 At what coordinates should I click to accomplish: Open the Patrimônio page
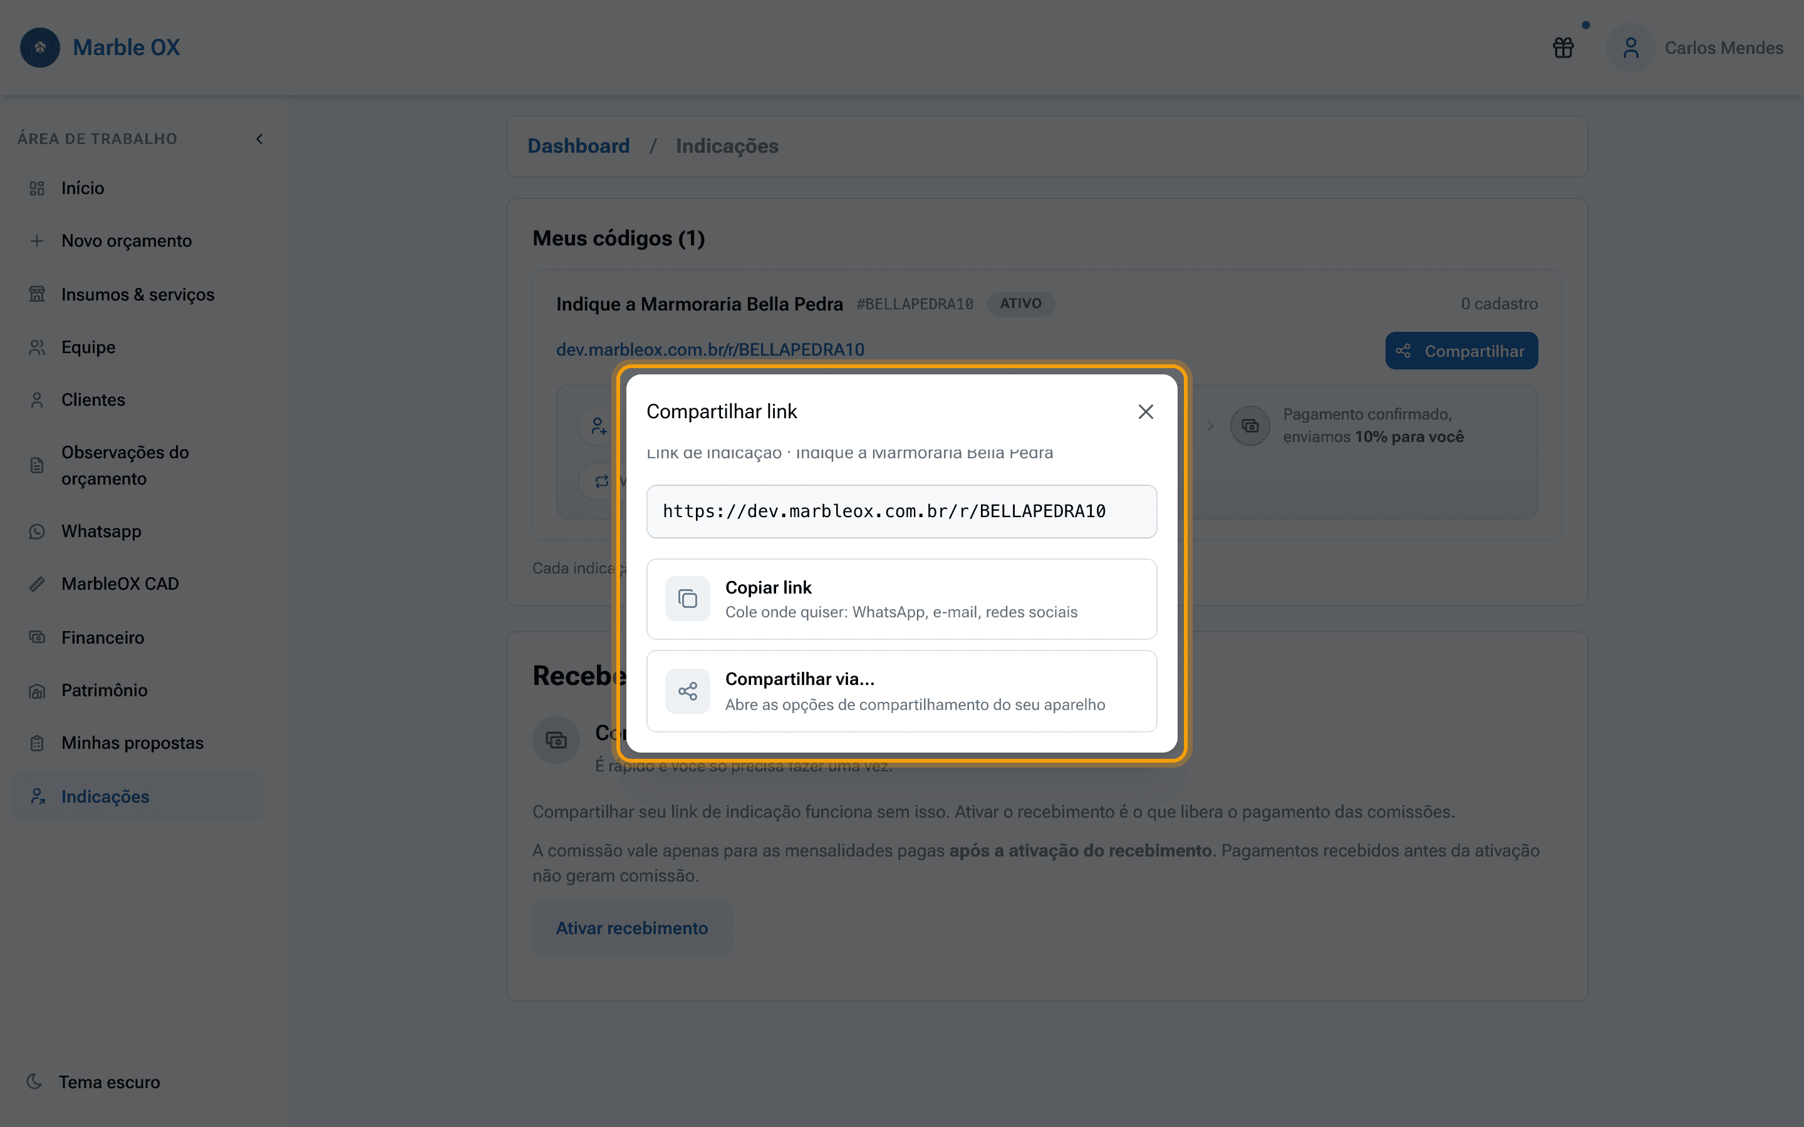click(138, 690)
